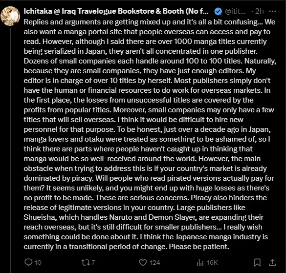Click the closing sentence 'Please be patient.'
286x273 pixels.
coord(199,247)
